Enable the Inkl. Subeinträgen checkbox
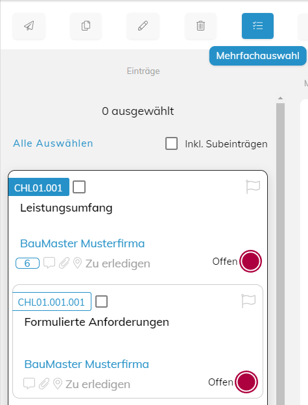This screenshot has height=405, width=308. click(x=171, y=143)
